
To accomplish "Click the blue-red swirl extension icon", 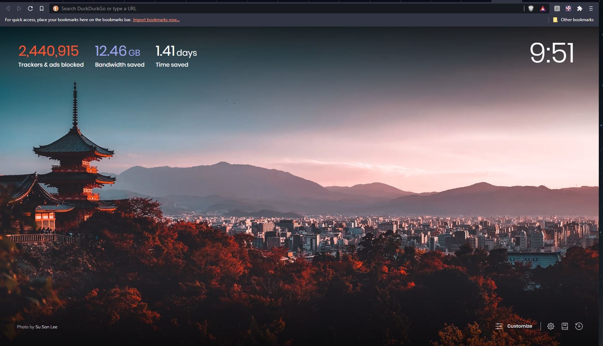I will click(568, 8).
